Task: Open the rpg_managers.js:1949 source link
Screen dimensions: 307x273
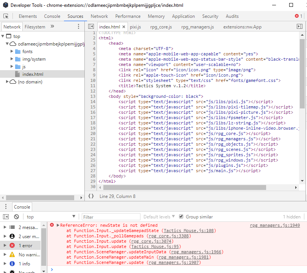Action: (275, 225)
